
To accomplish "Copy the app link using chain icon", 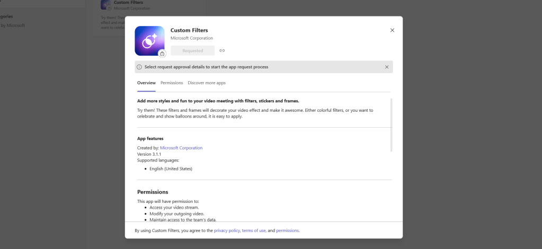I will pos(222,51).
